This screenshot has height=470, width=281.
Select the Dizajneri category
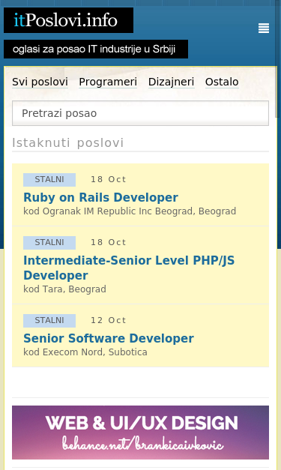coord(171,82)
